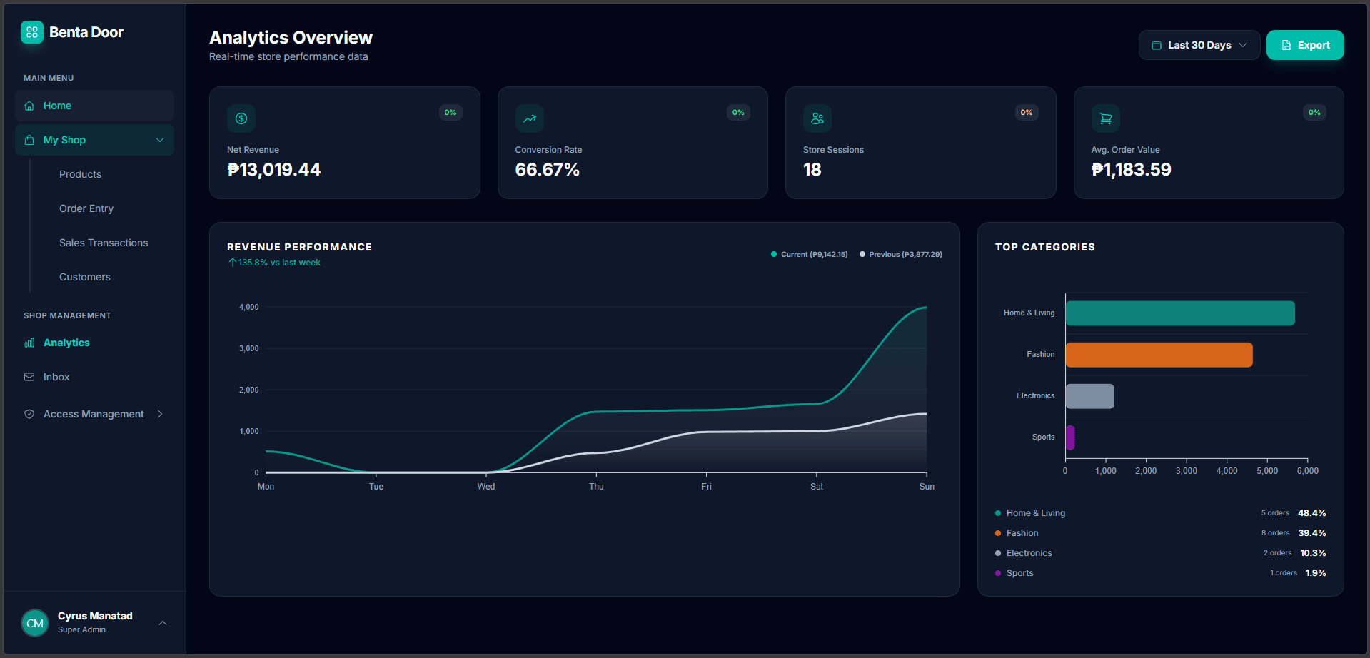This screenshot has height=658, width=1370.
Task: Expand the Access Management chevron
Action: [x=160, y=414]
